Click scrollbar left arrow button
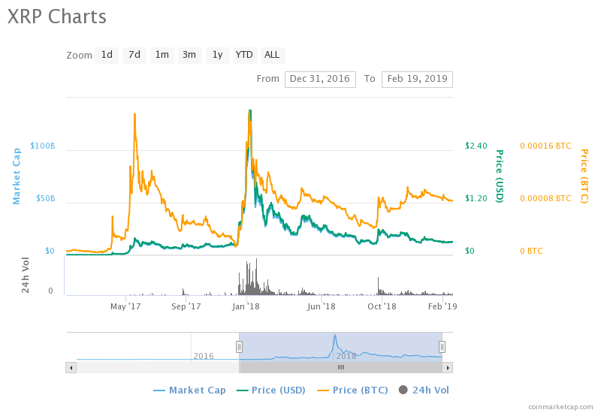The height and width of the screenshot is (413, 601). 71,368
